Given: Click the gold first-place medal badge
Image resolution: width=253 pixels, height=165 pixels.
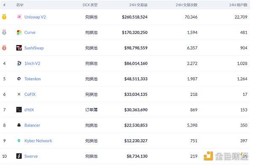Looking at the screenshot, I should click(x=4, y=17).
